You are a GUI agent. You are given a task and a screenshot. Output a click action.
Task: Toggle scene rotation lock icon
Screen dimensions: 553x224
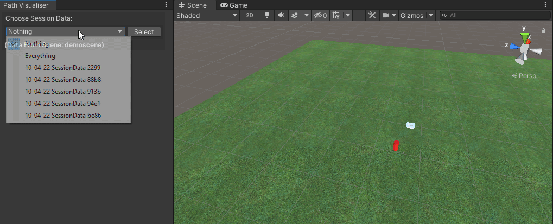pos(543,31)
